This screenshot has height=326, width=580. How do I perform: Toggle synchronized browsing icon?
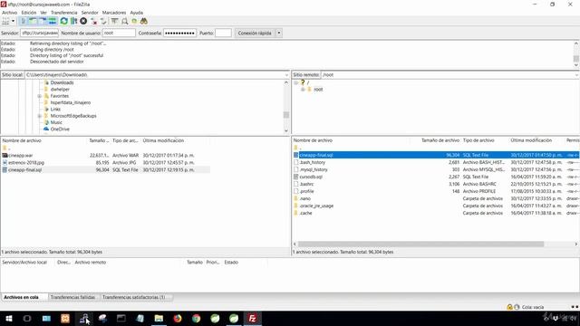[x=134, y=21]
